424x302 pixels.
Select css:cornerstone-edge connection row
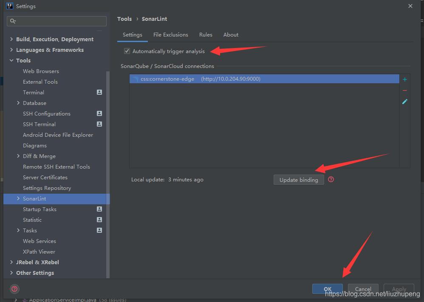(x=264, y=79)
